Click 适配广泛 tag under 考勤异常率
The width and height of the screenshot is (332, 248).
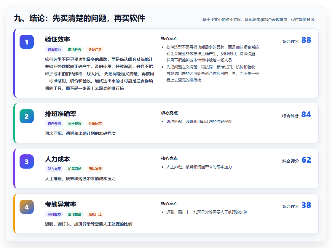point(95,214)
